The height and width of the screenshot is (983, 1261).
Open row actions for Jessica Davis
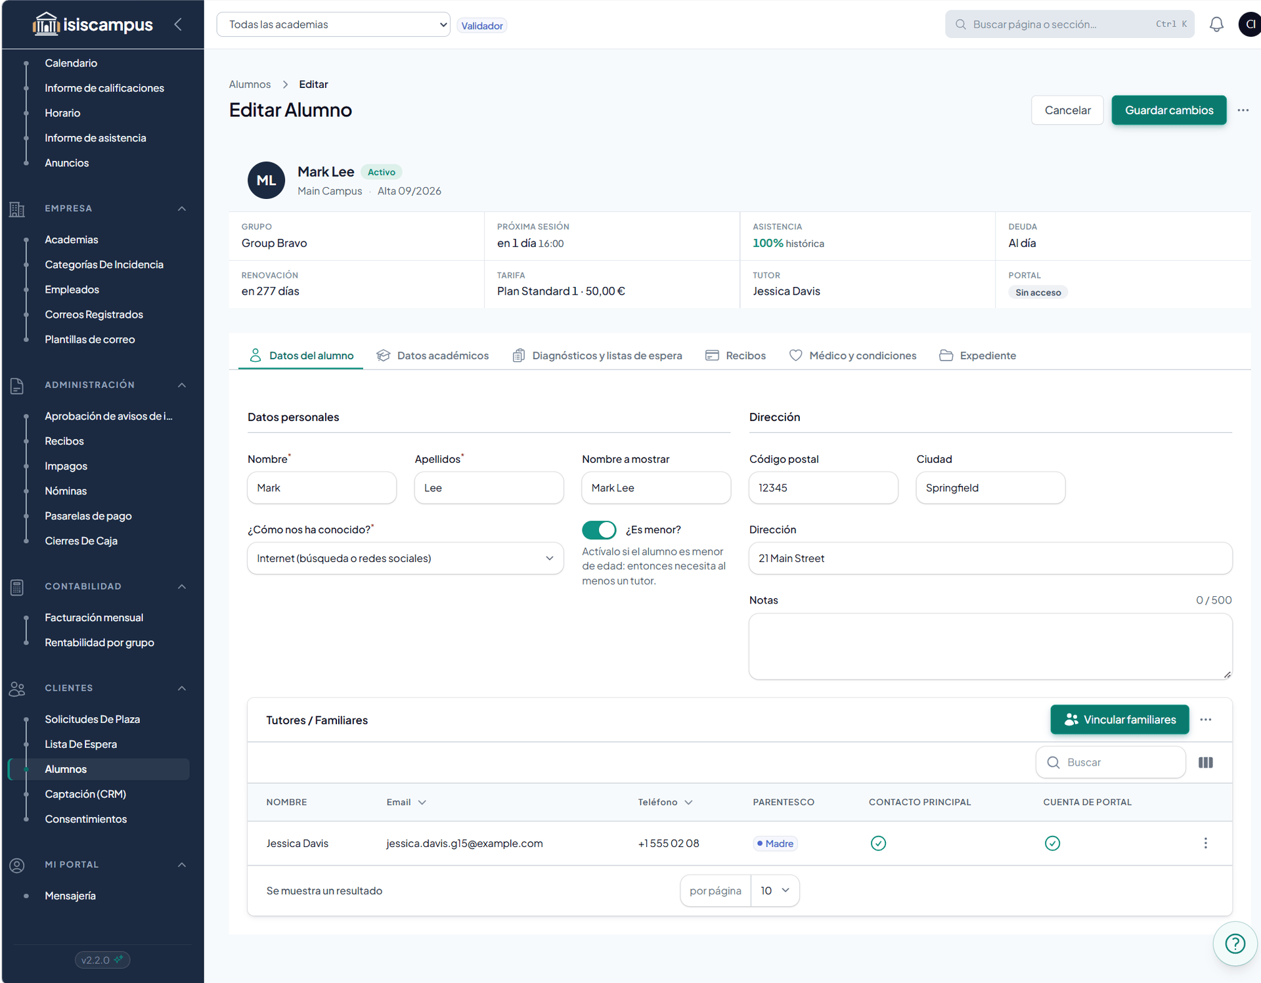click(x=1205, y=843)
